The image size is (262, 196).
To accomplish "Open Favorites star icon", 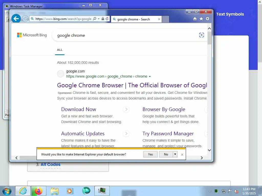I will coord(201,19).
